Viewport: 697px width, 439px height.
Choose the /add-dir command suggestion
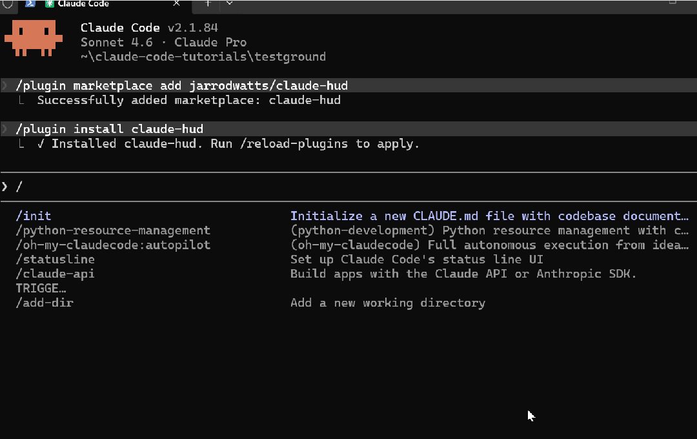pos(45,303)
